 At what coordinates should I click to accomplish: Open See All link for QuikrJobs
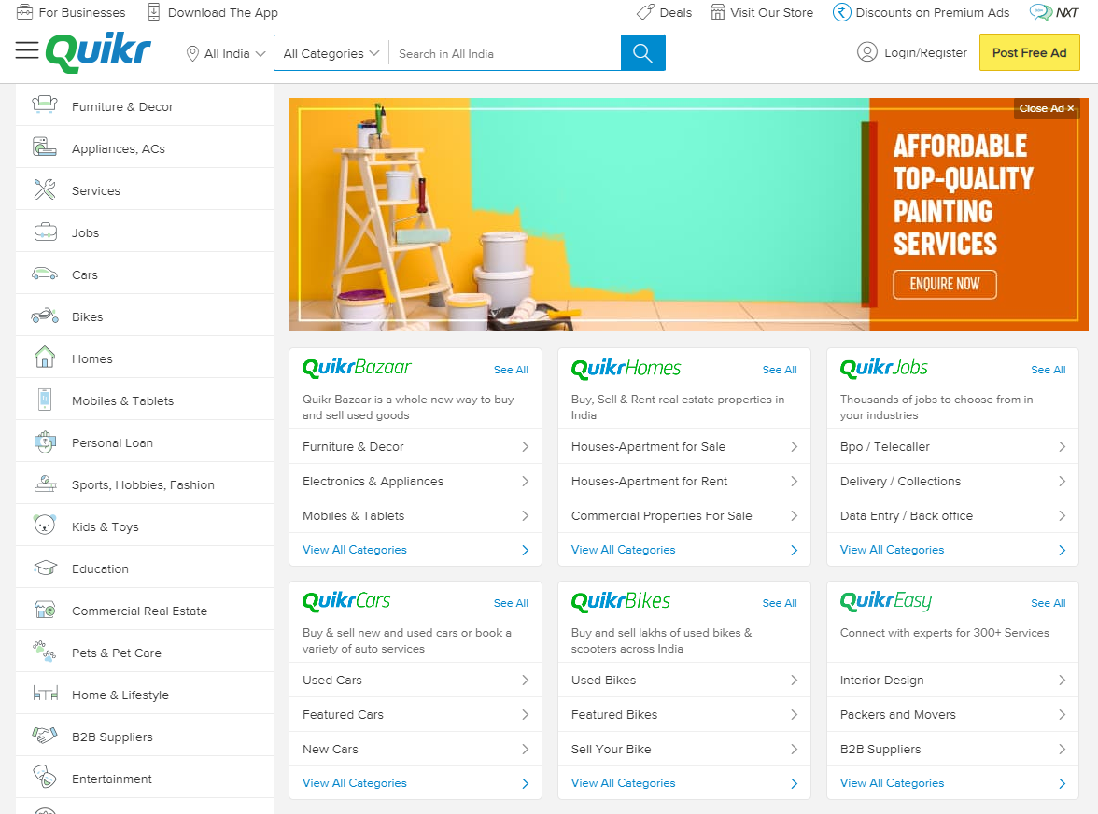click(1048, 370)
